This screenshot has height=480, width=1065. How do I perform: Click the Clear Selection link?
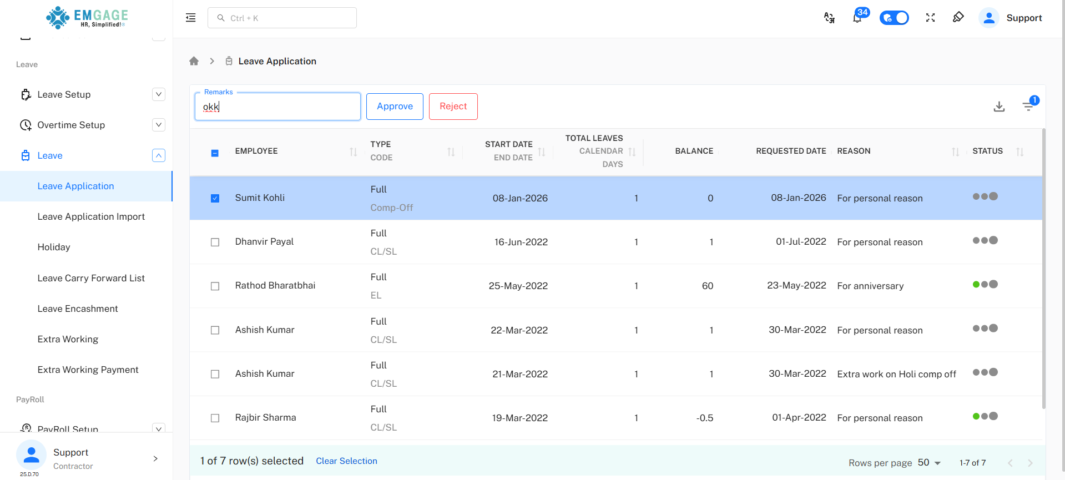(x=346, y=461)
